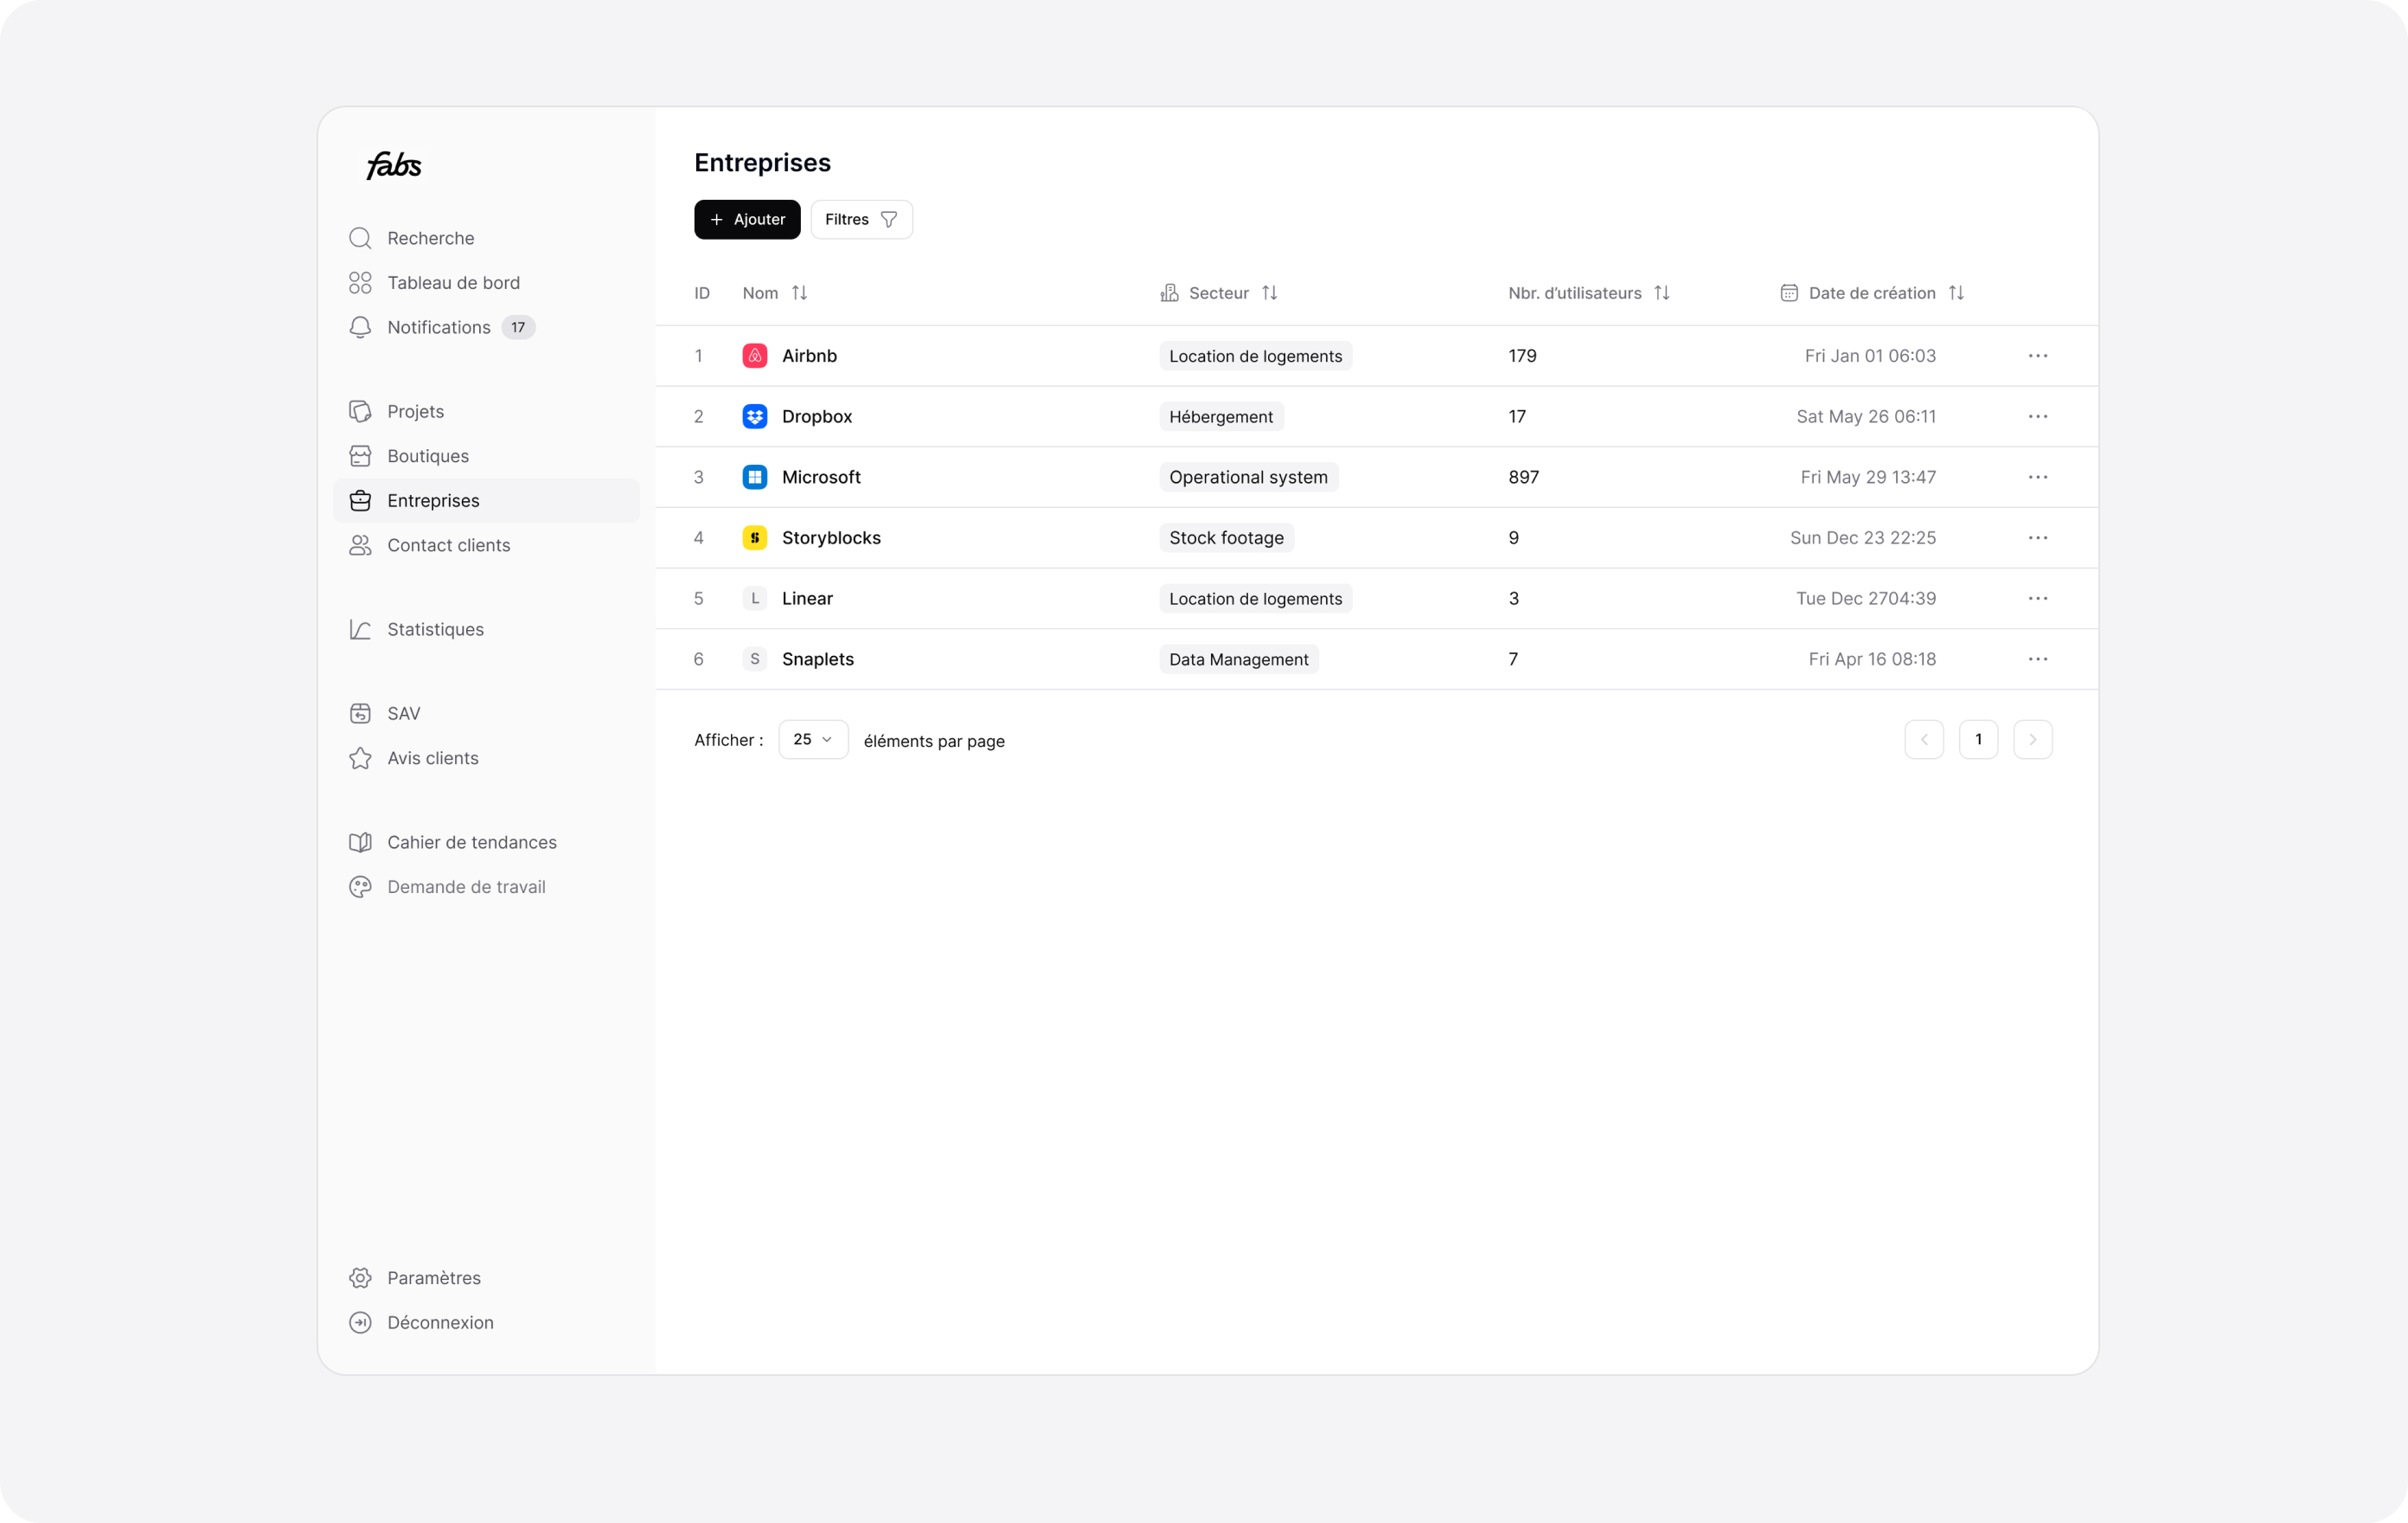Open the three-dot menu for Snaplets

click(x=2037, y=659)
